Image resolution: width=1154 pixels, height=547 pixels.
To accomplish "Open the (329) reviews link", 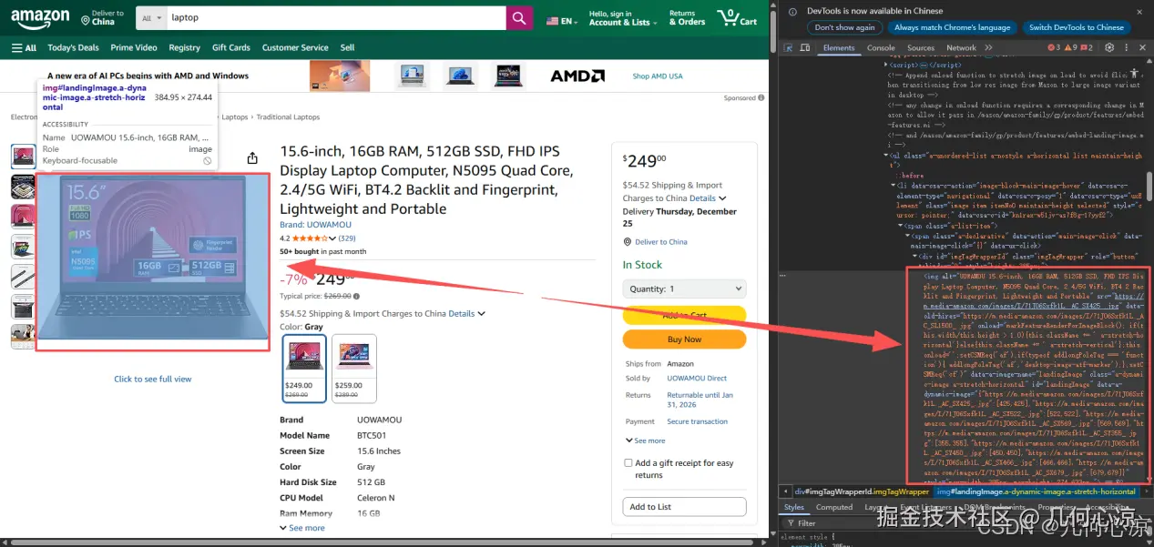I will click(347, 238).
